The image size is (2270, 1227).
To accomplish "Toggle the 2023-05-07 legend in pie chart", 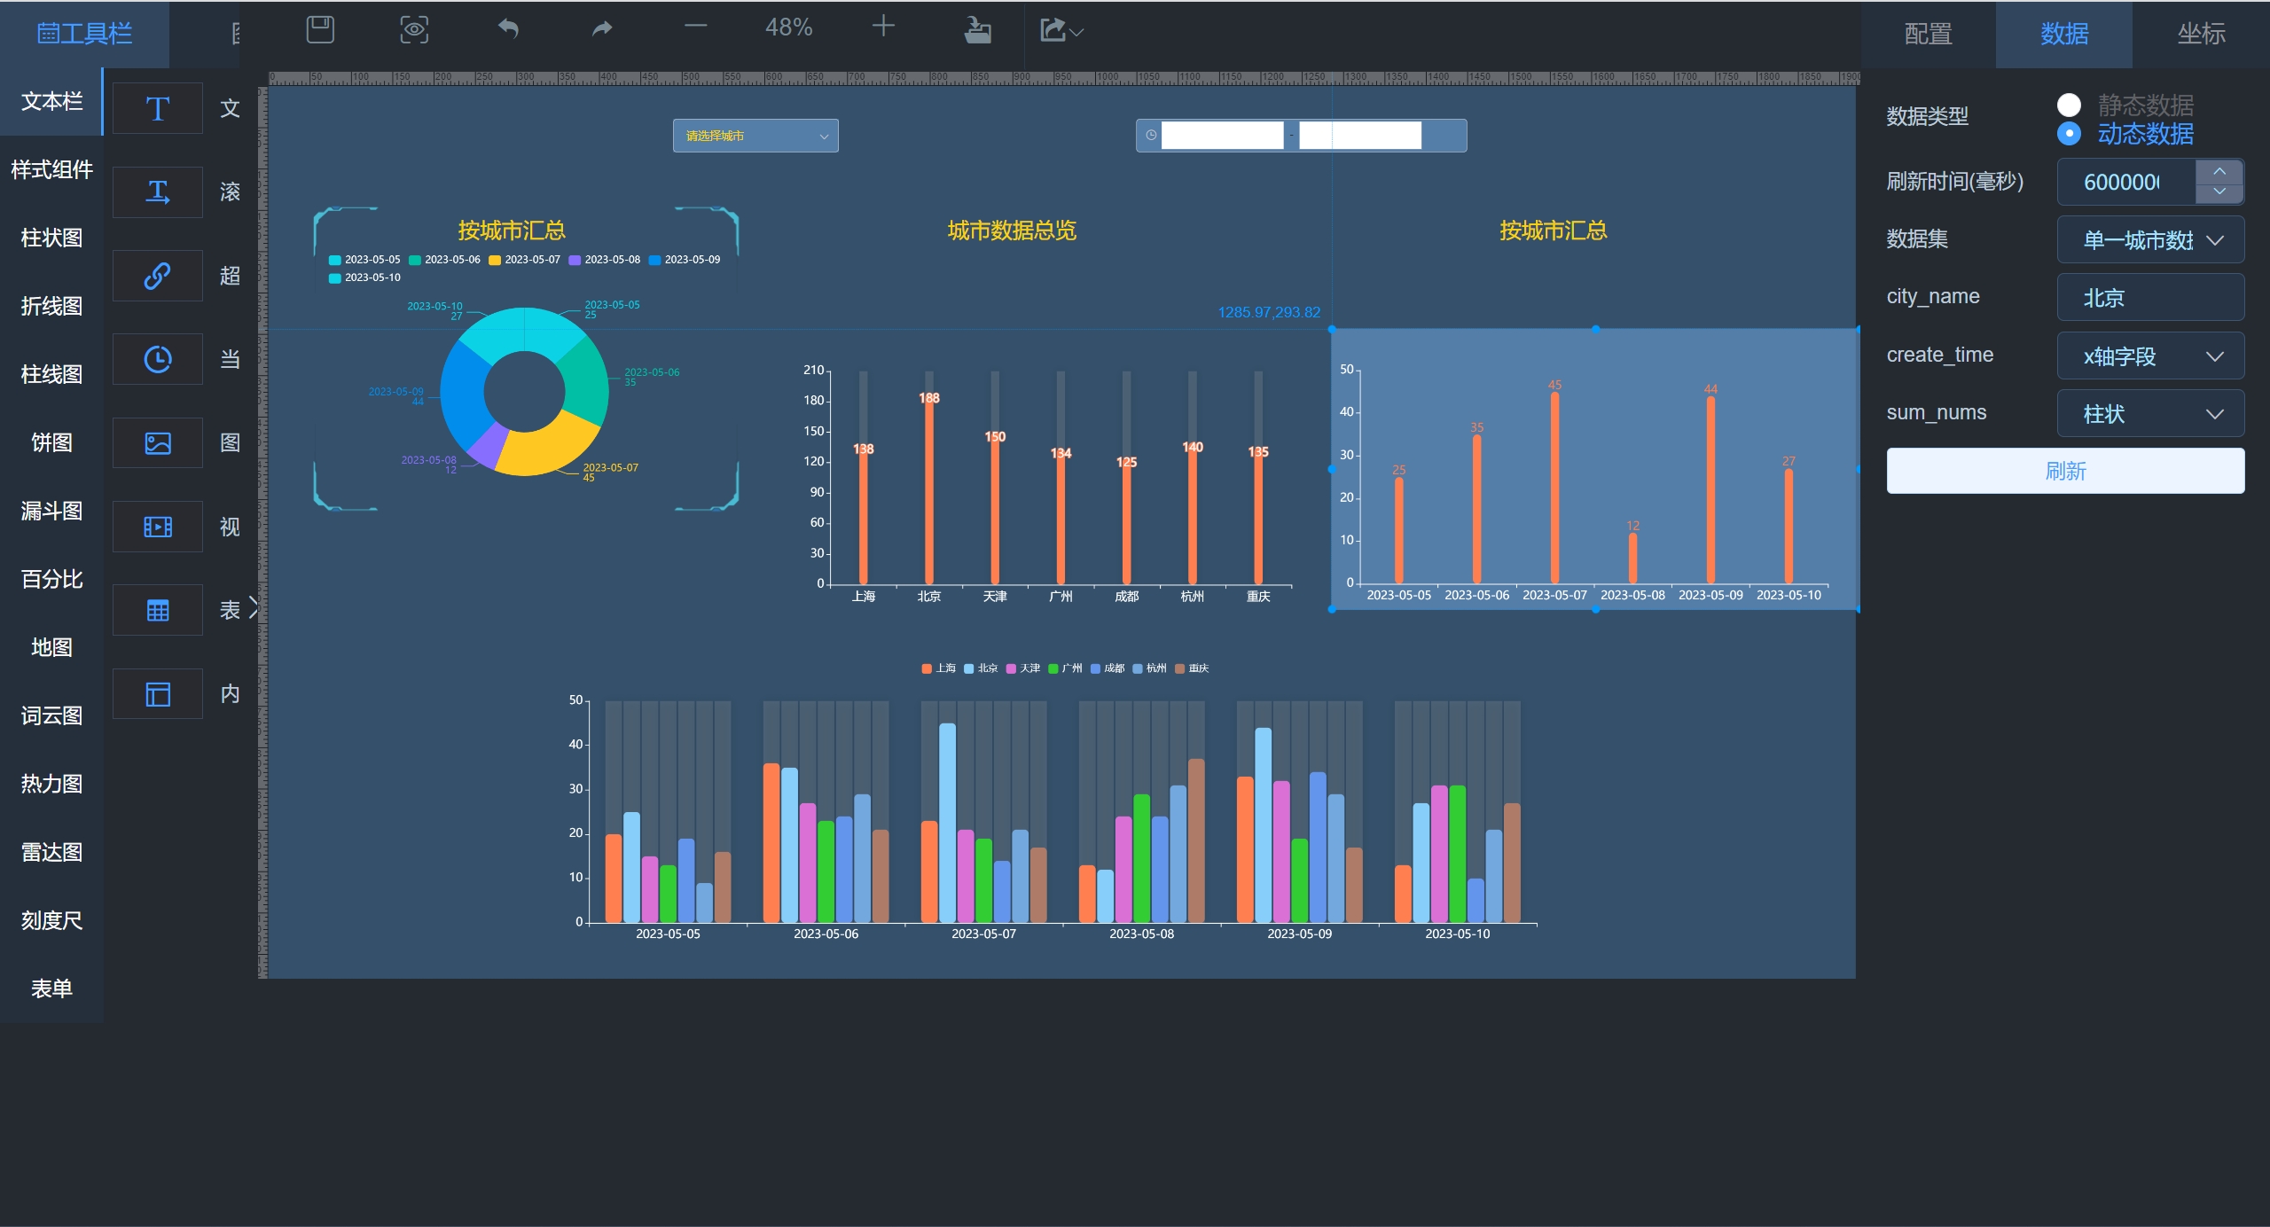I will point(525,260).
